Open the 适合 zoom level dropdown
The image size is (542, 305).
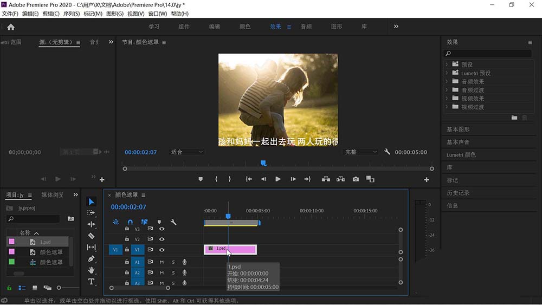tap(187, 152)
